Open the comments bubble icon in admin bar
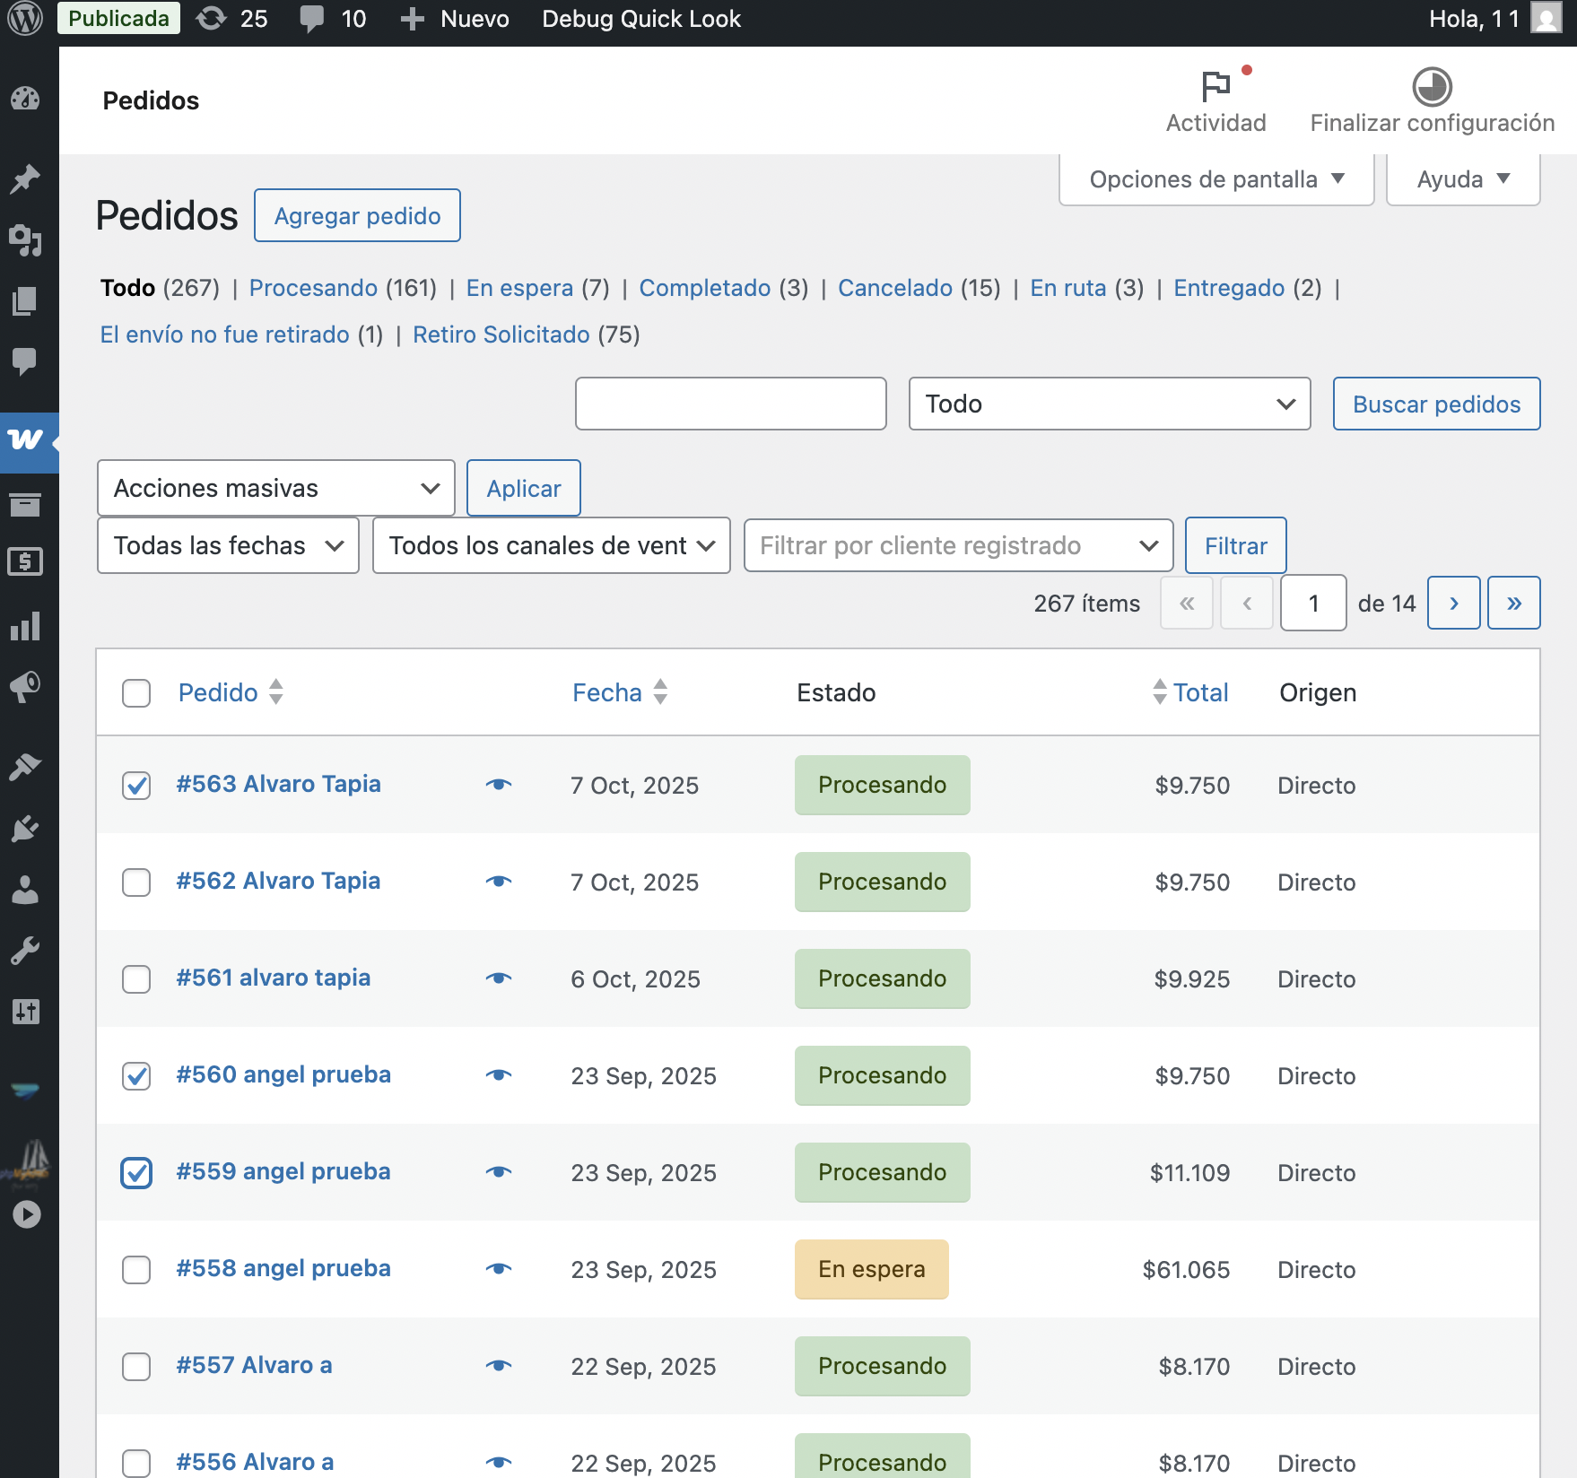The width and height of the screenshot is (1577, 1478). 312,19
